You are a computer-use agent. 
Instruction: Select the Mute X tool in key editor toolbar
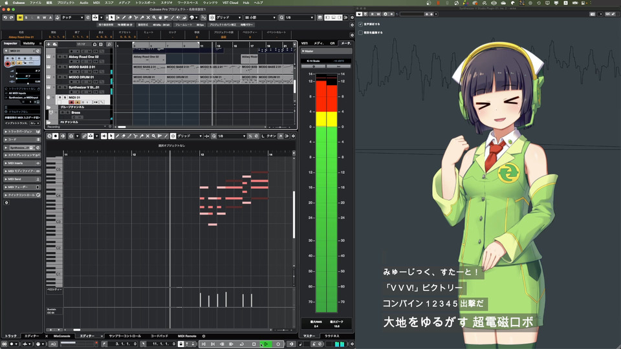(147, 136)
